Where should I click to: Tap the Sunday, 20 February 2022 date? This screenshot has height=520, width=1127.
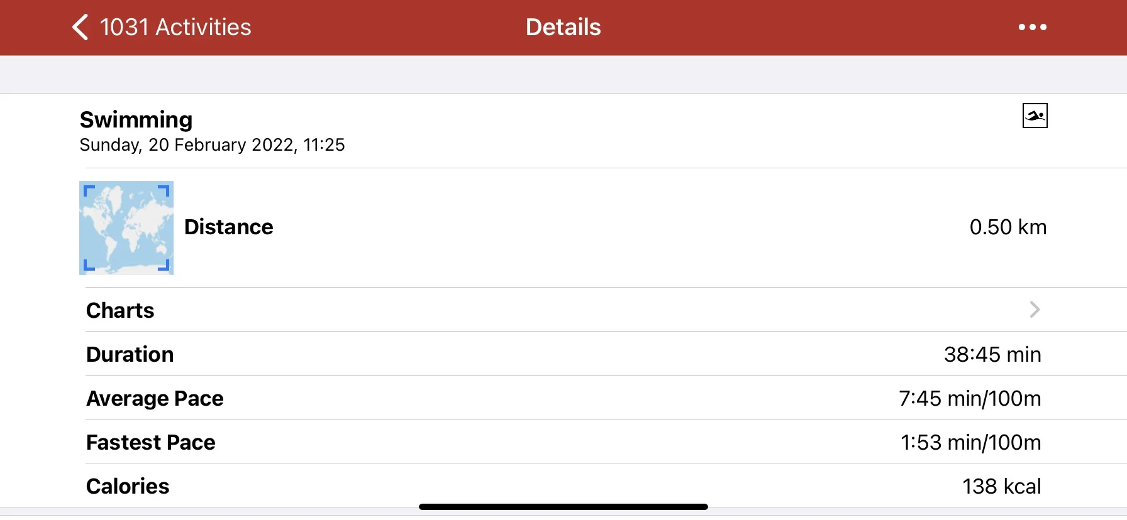click(212, 145)
